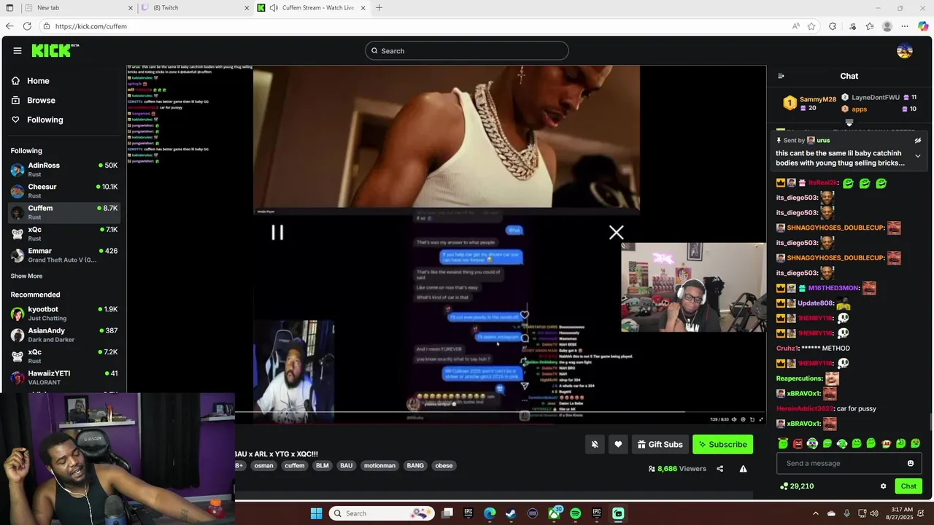Hide the pinned message by urus
Screen dimensions: 934x525
[x=918, y=141]
